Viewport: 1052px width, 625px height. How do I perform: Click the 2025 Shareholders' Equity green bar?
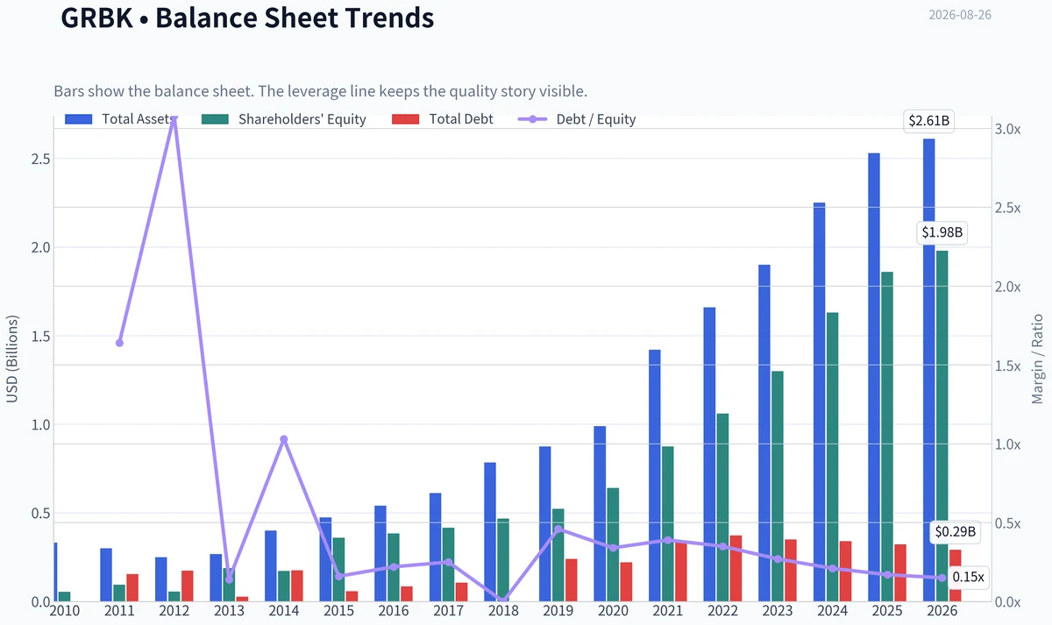click(x=887, y=437)
